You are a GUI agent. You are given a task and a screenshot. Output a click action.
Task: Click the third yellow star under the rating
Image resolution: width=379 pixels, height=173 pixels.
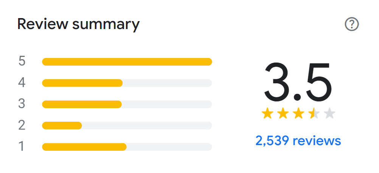click(298, 113)
